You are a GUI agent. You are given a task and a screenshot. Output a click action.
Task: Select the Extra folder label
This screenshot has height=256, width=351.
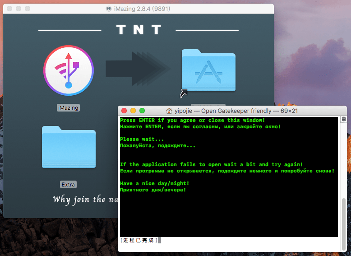(x=69, y=184)
